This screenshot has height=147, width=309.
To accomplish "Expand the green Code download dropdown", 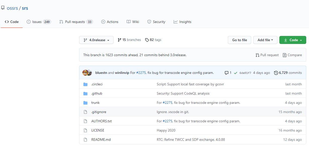I will 293,40.
